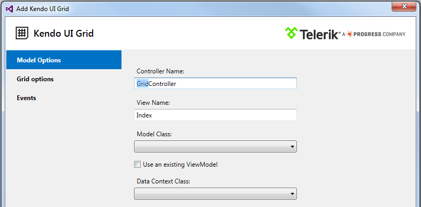The width and height of the screenshot is (421, 207).
Task: Open the Data Context Class dropdown
Action: point(215,193)
